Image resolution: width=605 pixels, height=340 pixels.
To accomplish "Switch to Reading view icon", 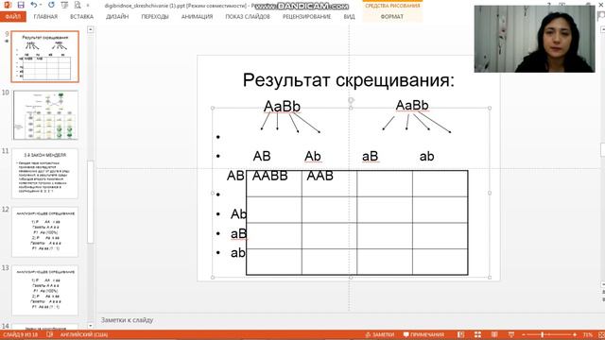I will pyautogui.click(x=494, y=334).
